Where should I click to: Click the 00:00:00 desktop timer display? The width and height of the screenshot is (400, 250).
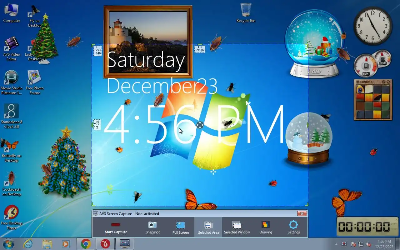click(x=367, y=227)
